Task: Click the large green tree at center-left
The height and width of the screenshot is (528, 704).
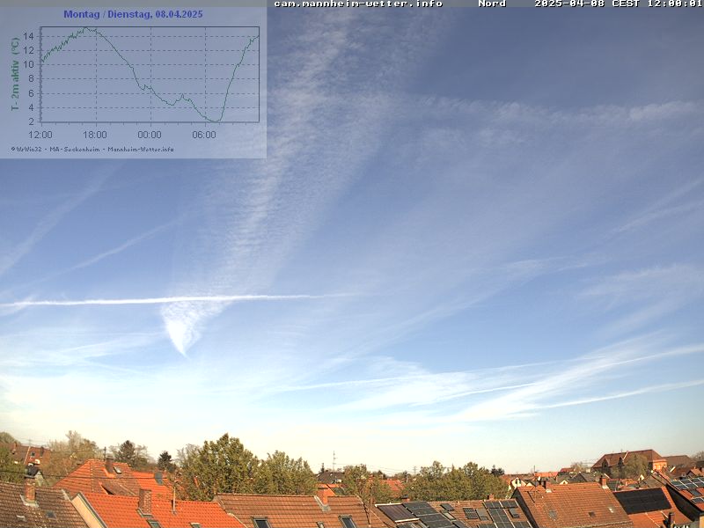Action: click(x=220, y=466)
